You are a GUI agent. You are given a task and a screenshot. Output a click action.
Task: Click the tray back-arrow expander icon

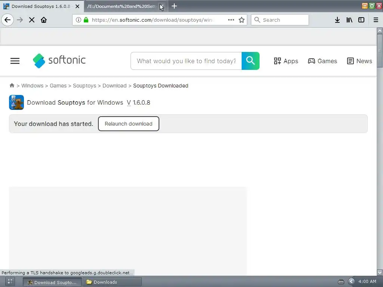tap(351, 281)
